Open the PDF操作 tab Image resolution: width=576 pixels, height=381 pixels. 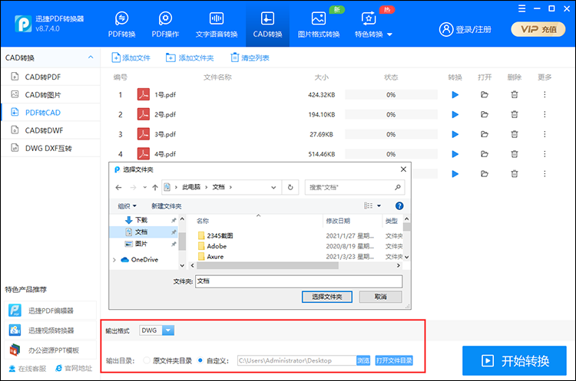(165, 25)
